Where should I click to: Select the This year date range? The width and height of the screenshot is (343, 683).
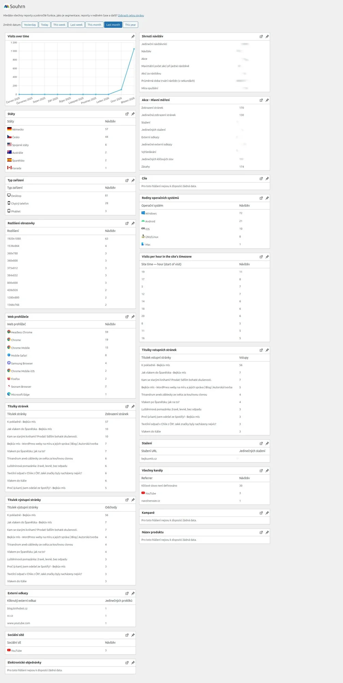pyautogui.click(x=130, y=25)
